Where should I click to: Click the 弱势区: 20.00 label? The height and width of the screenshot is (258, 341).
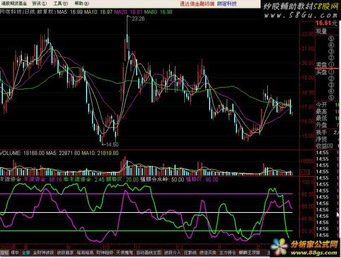pyautogui.click(x=122, y=179)
